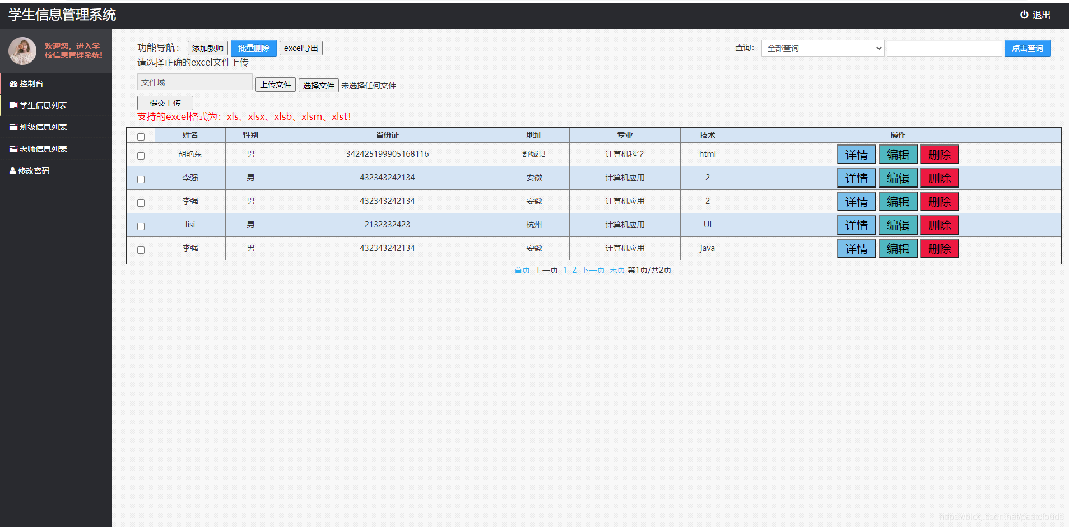Image resolution: width=1069 pixels, height=527 pixels.
Task: Click 详情 for the lisi row
Action: 857,225
